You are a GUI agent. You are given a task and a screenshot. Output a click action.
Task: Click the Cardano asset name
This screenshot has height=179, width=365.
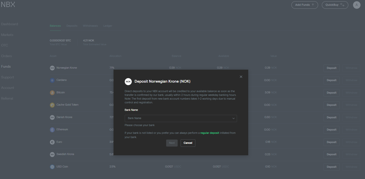[62, 80]
